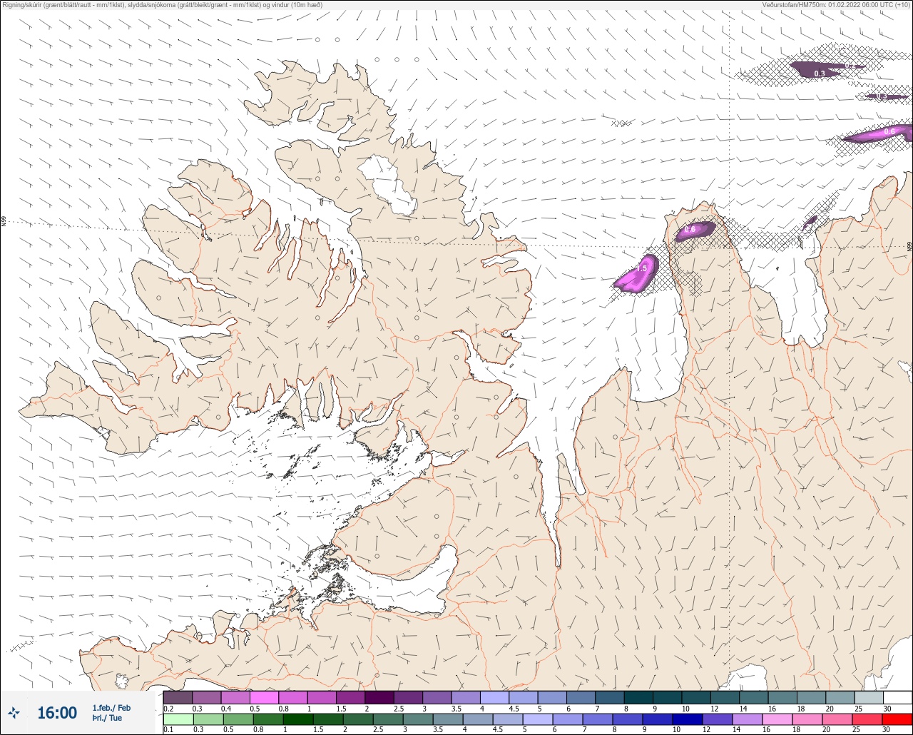The height and width of the screenshot is (735, 913).
Task: Click the map title text starting 'Rigning/skúrir'
Action: 162,5
